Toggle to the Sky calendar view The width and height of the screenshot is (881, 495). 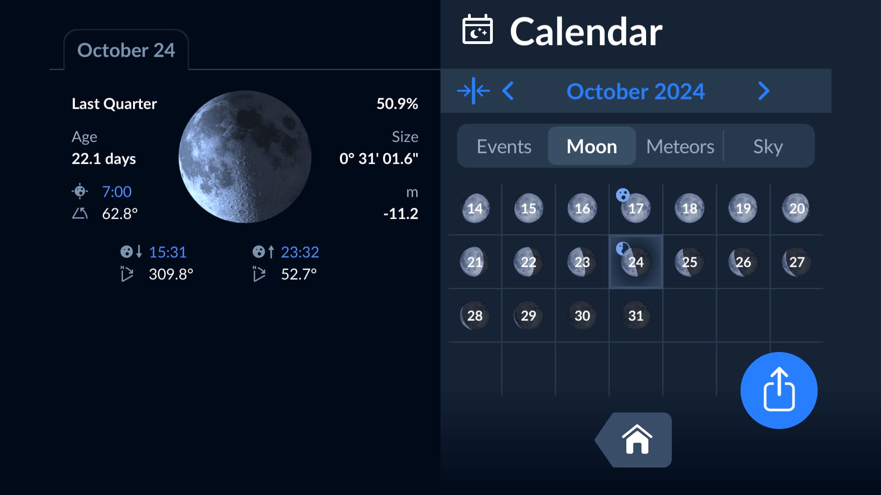[x=767, y=146]
